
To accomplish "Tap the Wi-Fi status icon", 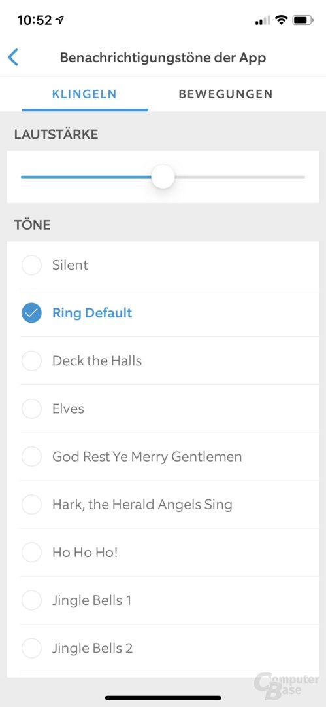I will pyautogui.click(x=282, y=20).
